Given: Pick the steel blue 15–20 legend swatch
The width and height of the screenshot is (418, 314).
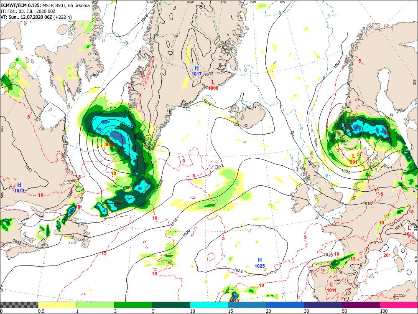Looking at the screenshot, I should 247,305.
